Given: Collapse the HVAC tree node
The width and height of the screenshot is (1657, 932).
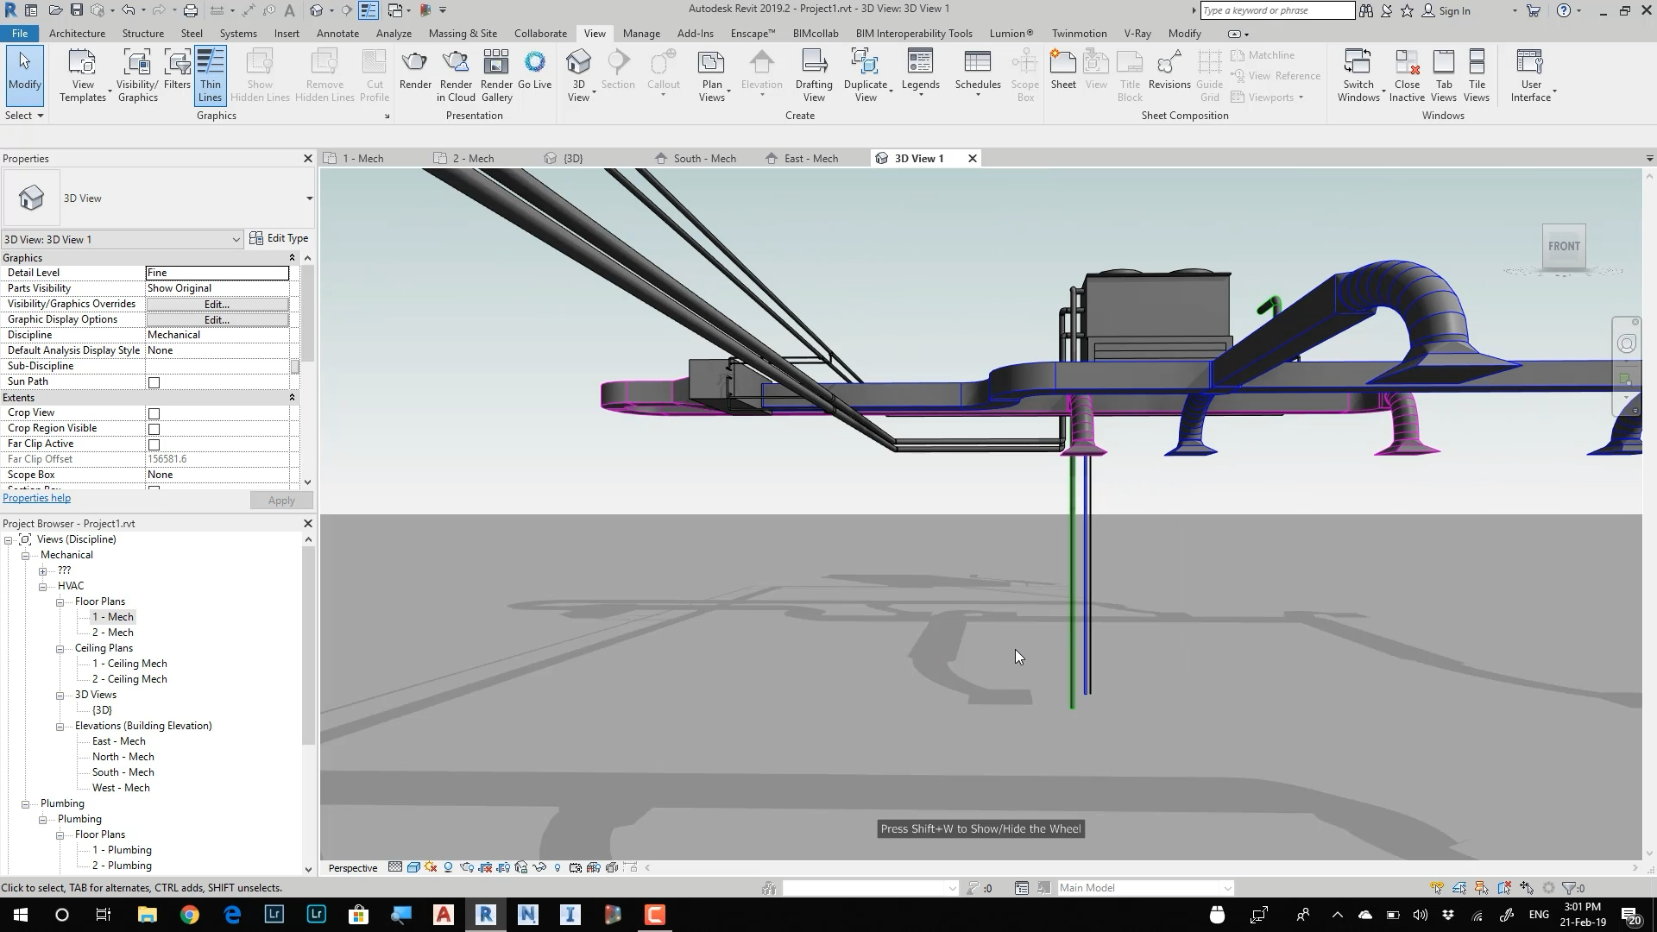Looking at the screenshot, I should (x=42, y=587).
